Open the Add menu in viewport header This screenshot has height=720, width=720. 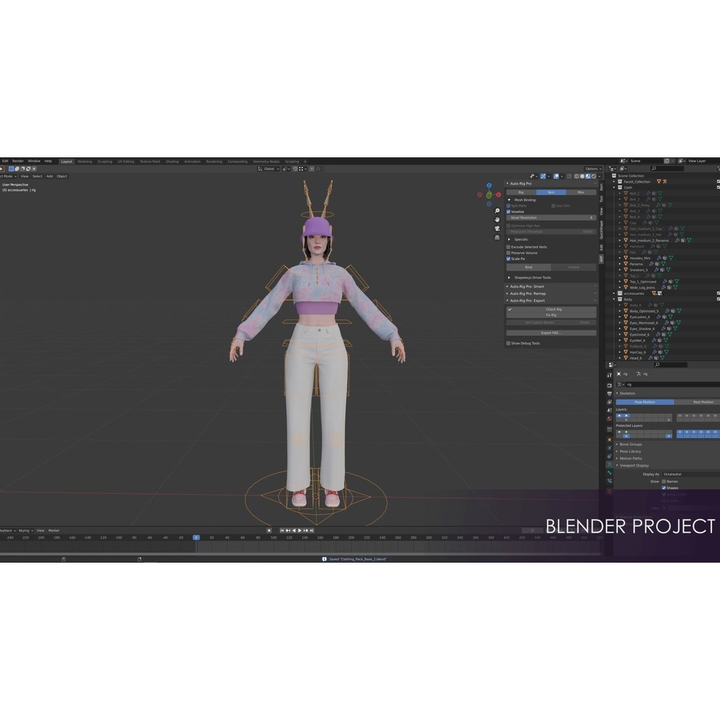tap(49, 176)
